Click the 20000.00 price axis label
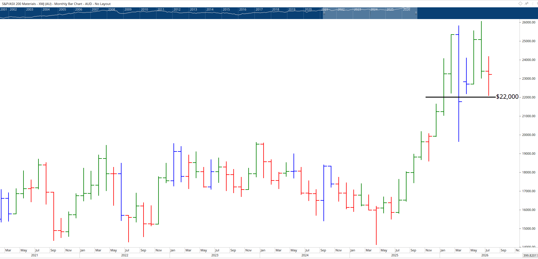The height and width of the screenshot is (259, 538). [529, 135]
